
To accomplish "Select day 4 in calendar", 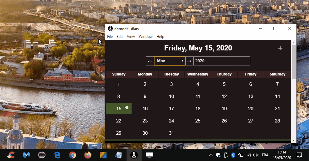I will 198,84.
